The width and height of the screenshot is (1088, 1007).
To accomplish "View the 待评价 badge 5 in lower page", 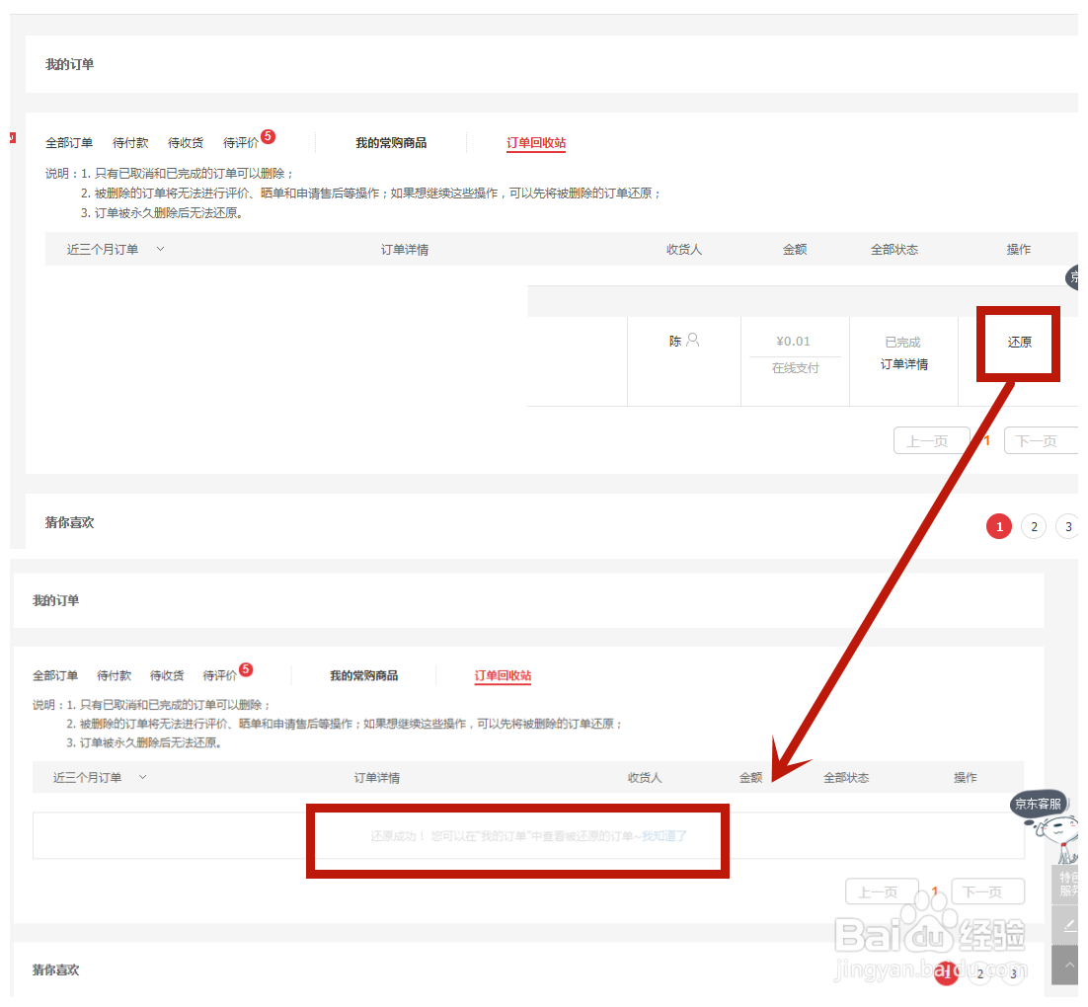I will 246,669.
